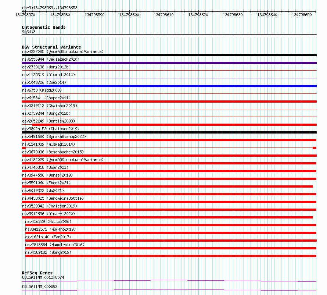The width and height of the screenshot is (327, 295).
Task: Click ruler position 134798600
Action: pos(129,15)
